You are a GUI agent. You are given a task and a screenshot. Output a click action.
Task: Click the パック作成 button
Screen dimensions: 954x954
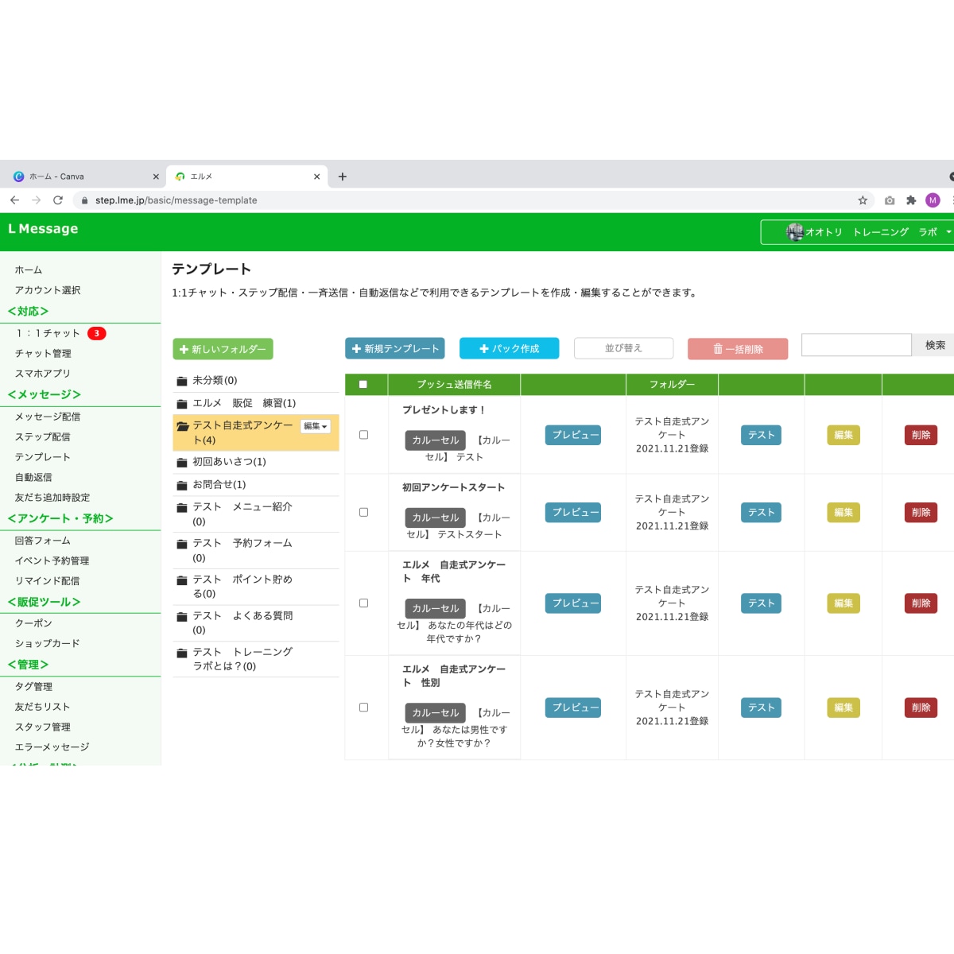click(510, 349)
